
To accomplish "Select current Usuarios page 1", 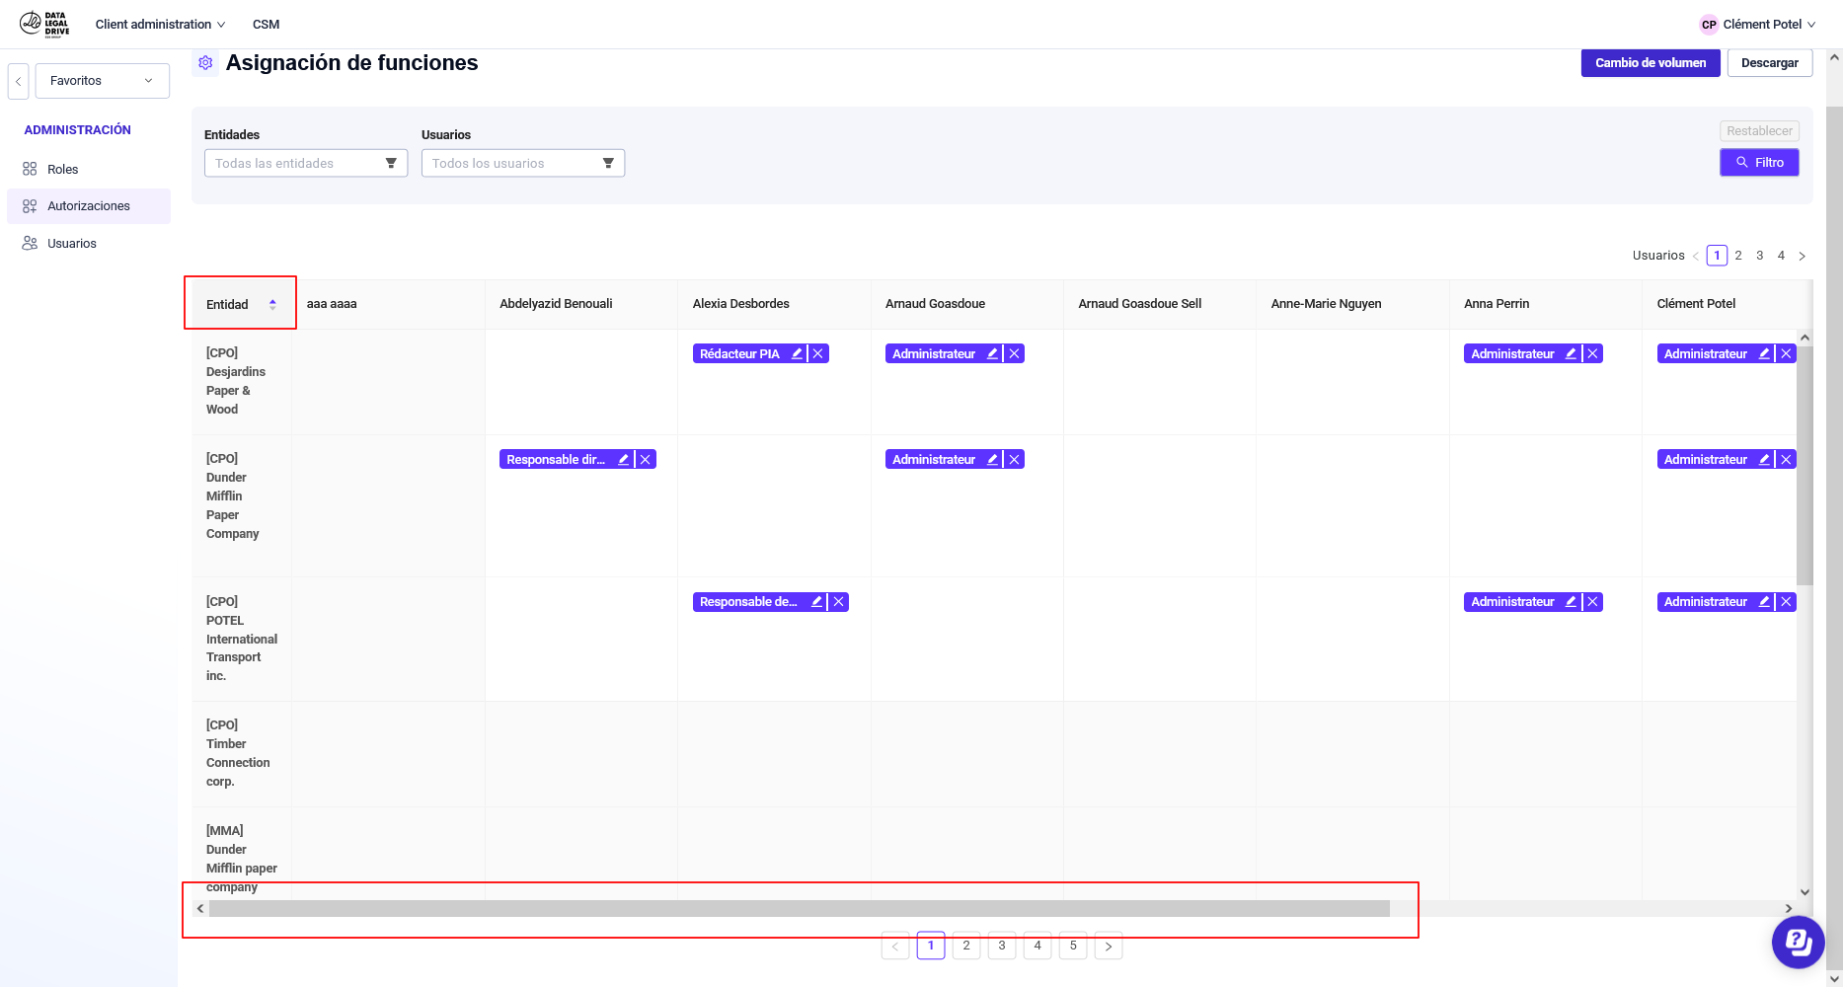I will 1717,256.
